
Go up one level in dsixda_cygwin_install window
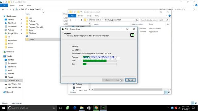tap(82, 20)
